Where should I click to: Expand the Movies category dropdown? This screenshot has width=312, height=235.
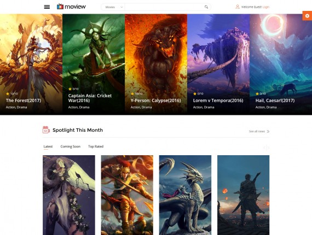click(x=114, y=7)
